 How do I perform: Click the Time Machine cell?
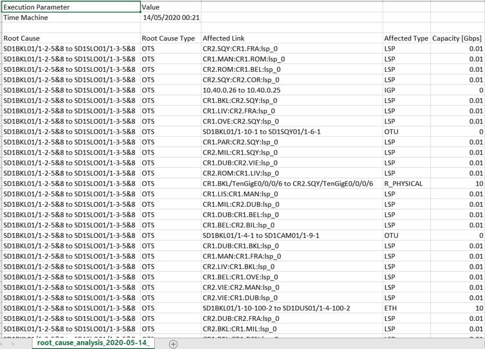click(70, 17)
